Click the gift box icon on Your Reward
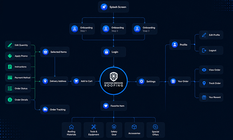233x140 pixels. pos(204,97)
